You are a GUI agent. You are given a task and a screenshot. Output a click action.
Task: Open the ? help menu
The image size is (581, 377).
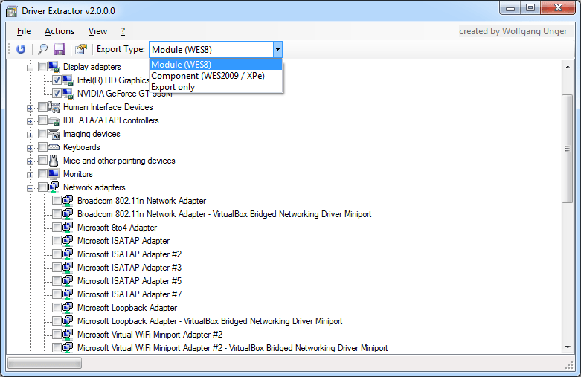click(x=123, y=31)
